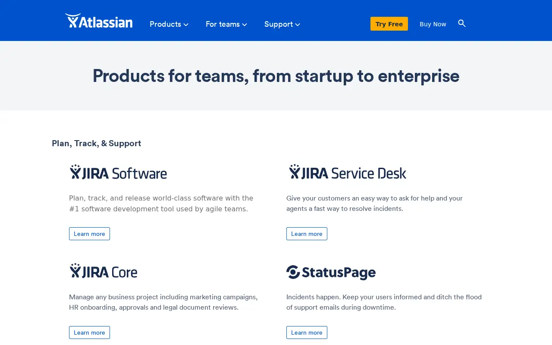
Task: Expand the For teams dropdown menu
Action: (x=226, y=24)
